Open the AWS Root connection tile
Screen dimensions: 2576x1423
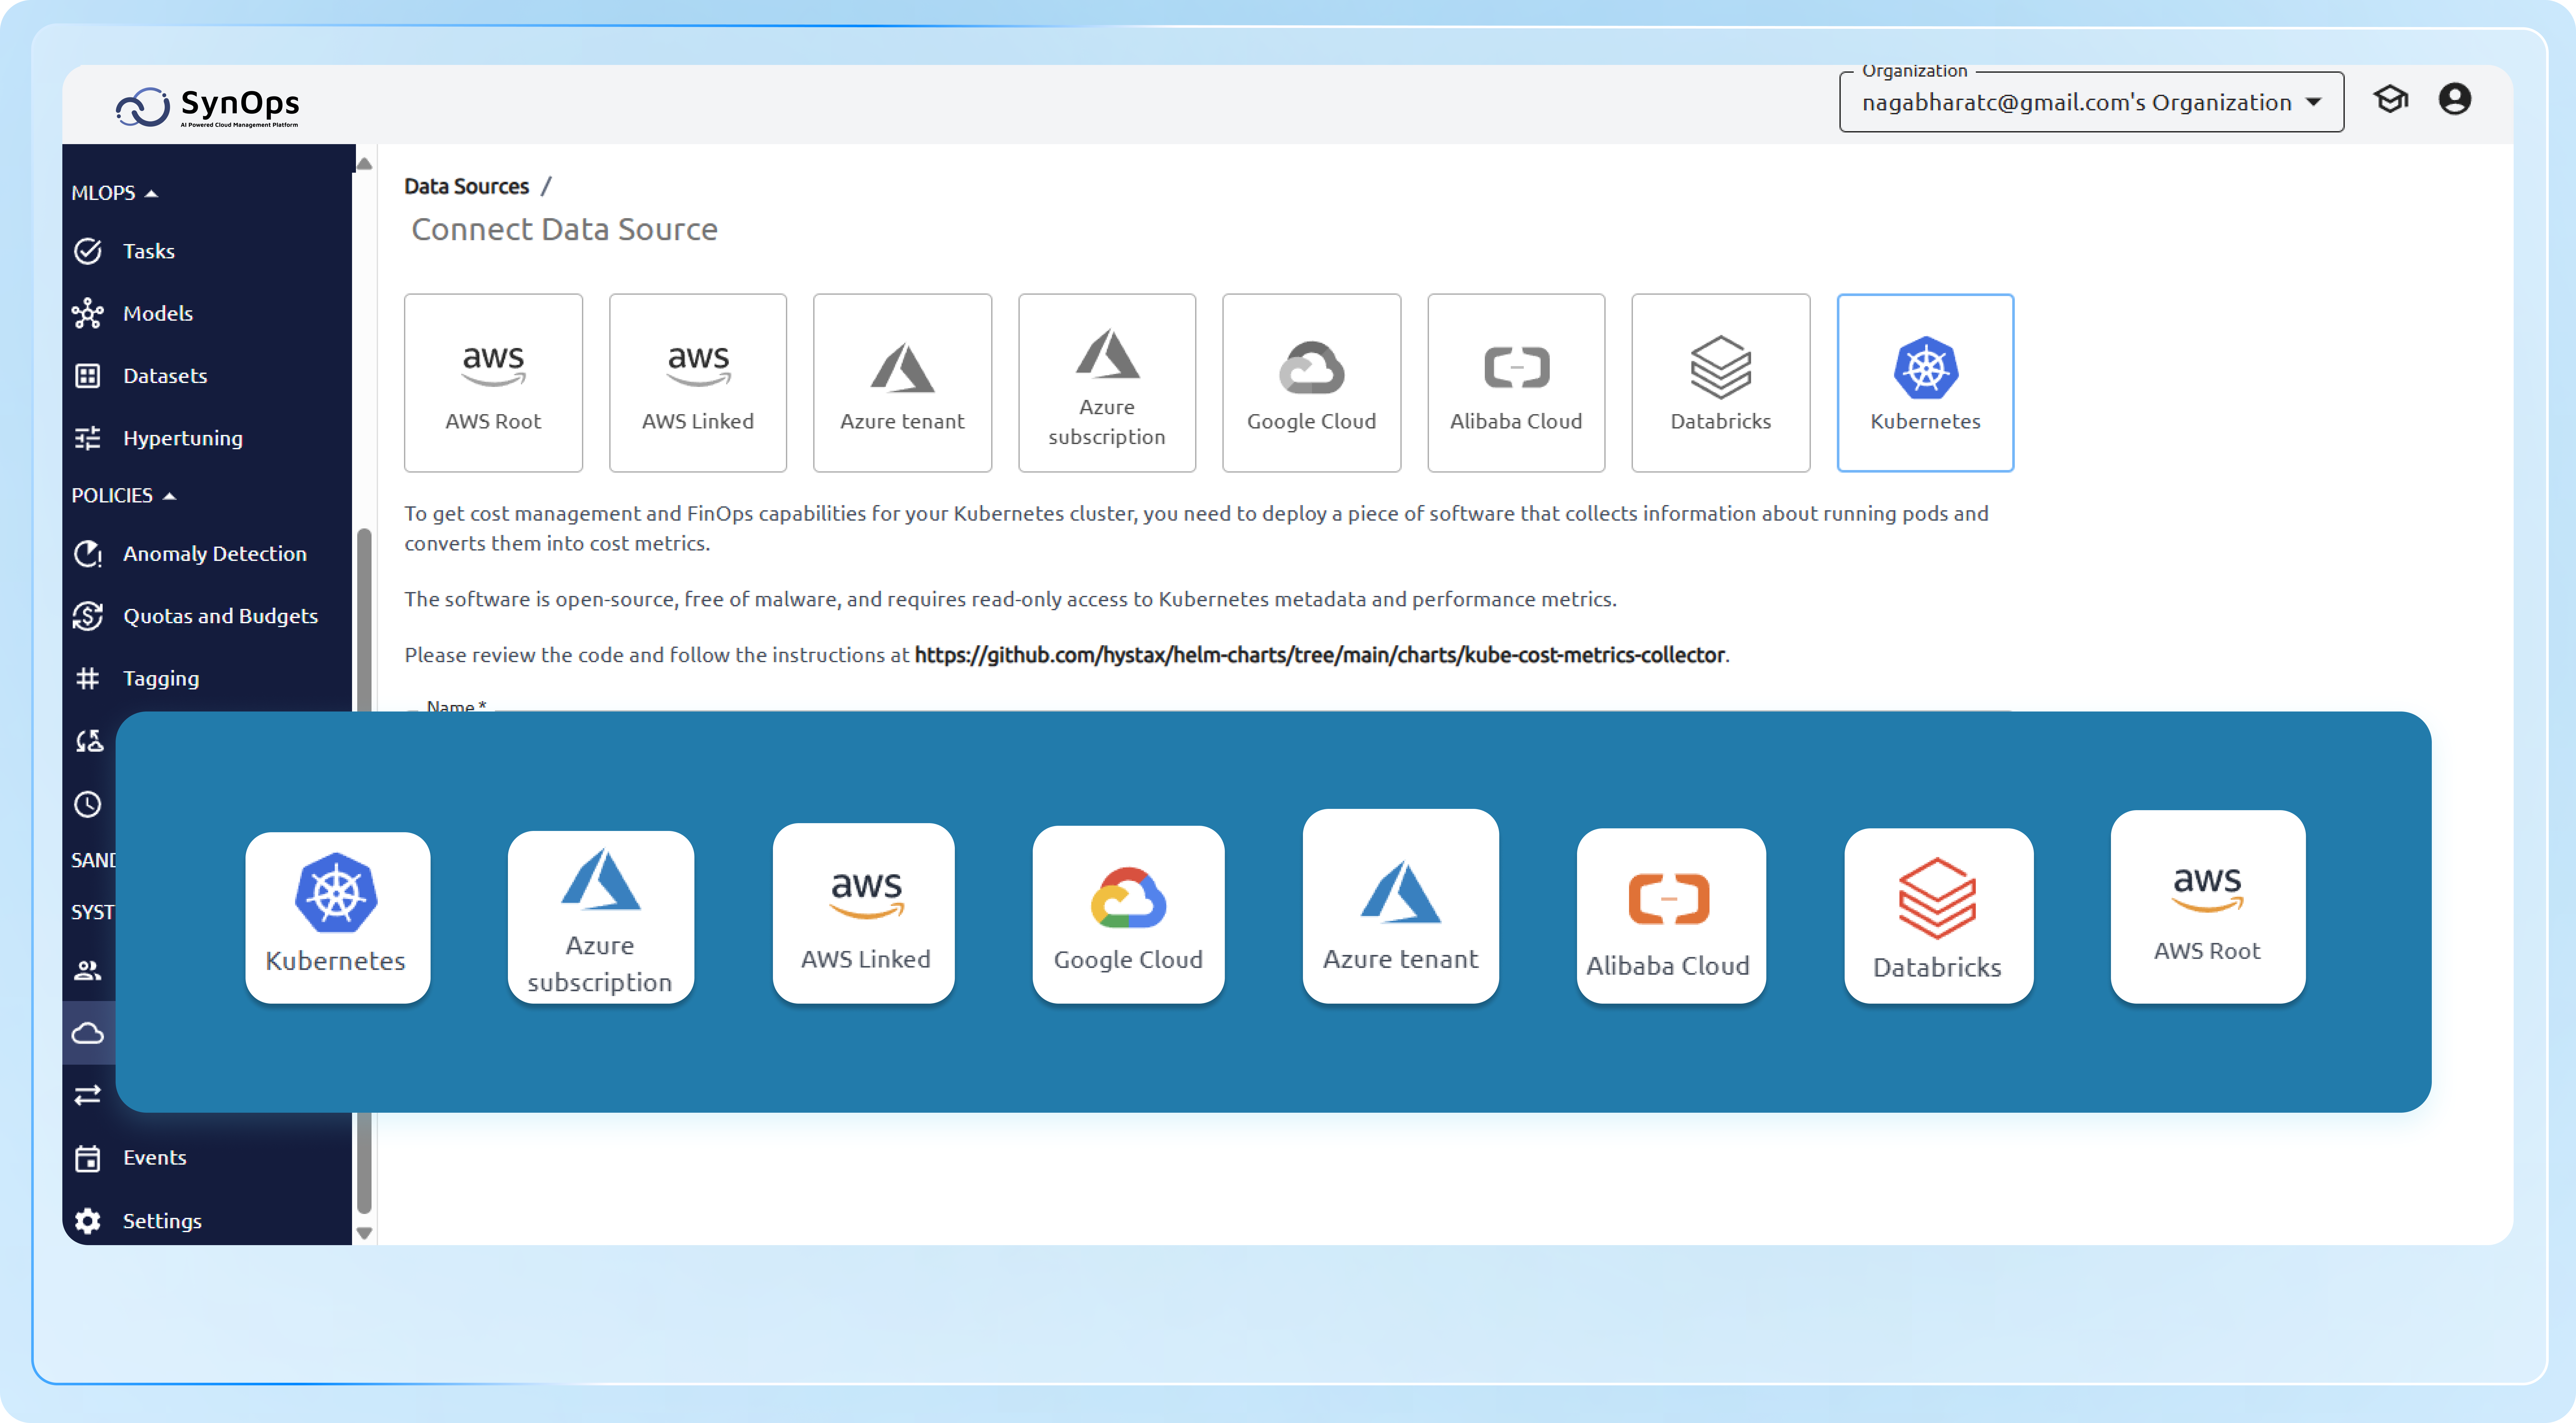tap(493, 383)
